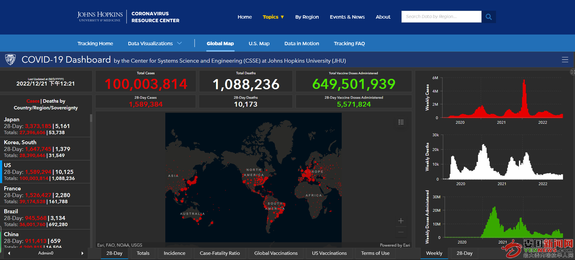The image size is (575, 260).
Task: Select the Weekly charts tab
Action: (x=434, y=253)
